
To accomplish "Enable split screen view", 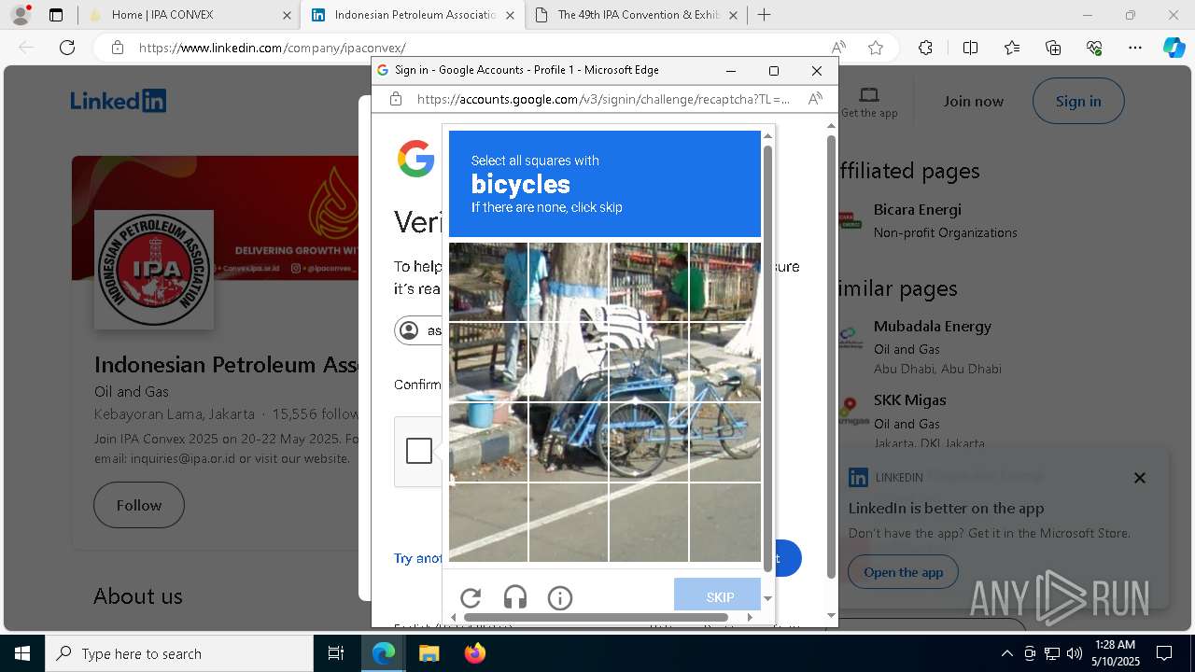I will 970,48.
